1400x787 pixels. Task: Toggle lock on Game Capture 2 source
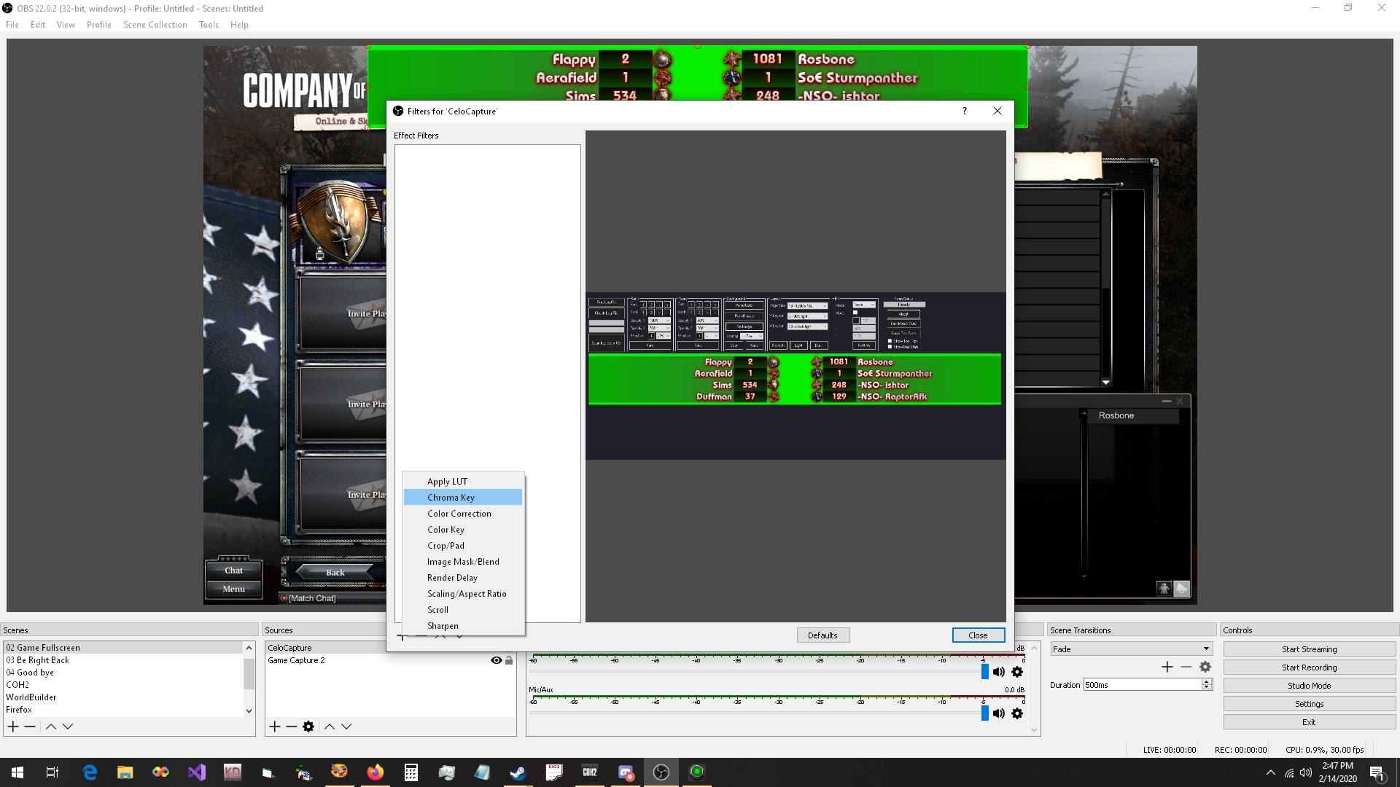(x=509, y=660)
